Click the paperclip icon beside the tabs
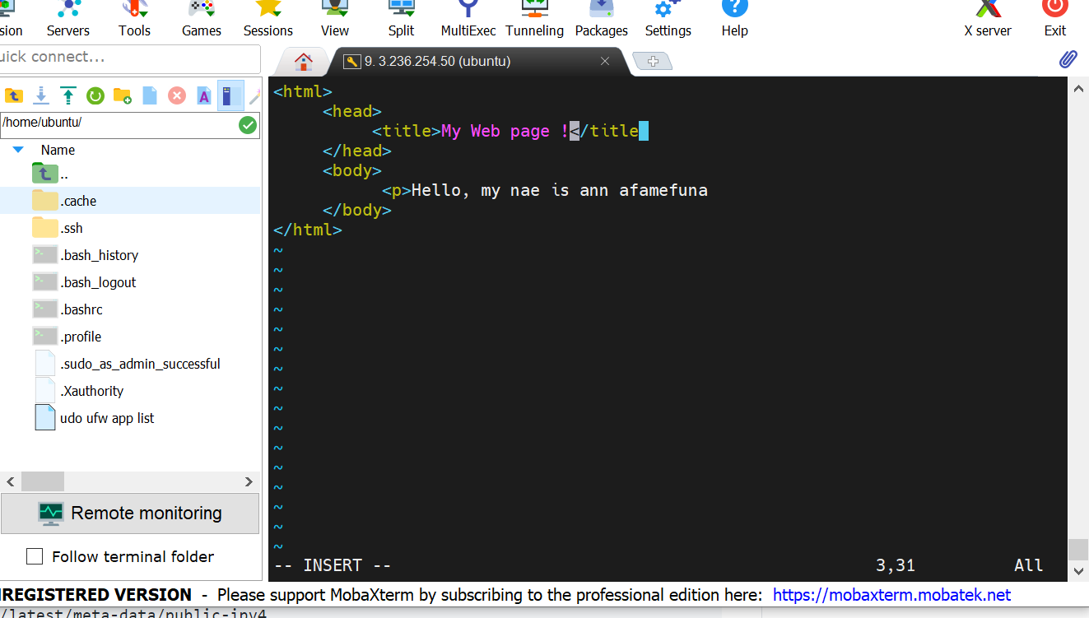The height and width of the screenshot is (618, 1089). pyautogui.click(x=1068, y=59)
